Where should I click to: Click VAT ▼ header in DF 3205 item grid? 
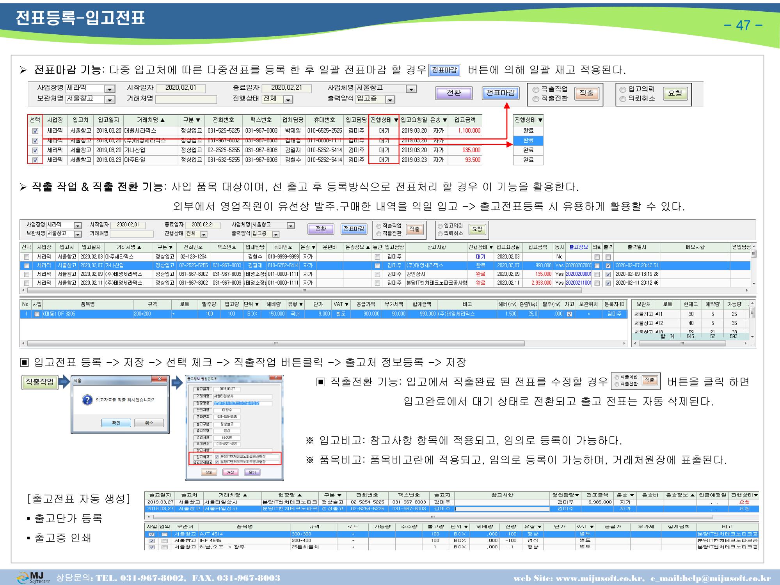coord(341,304)
